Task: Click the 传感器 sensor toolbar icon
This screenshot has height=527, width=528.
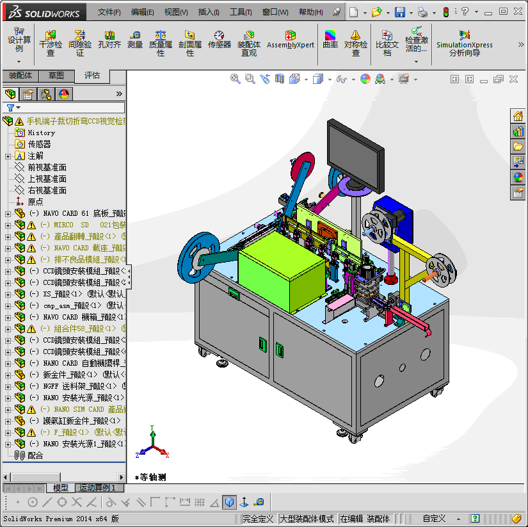Action: (220, 40)
